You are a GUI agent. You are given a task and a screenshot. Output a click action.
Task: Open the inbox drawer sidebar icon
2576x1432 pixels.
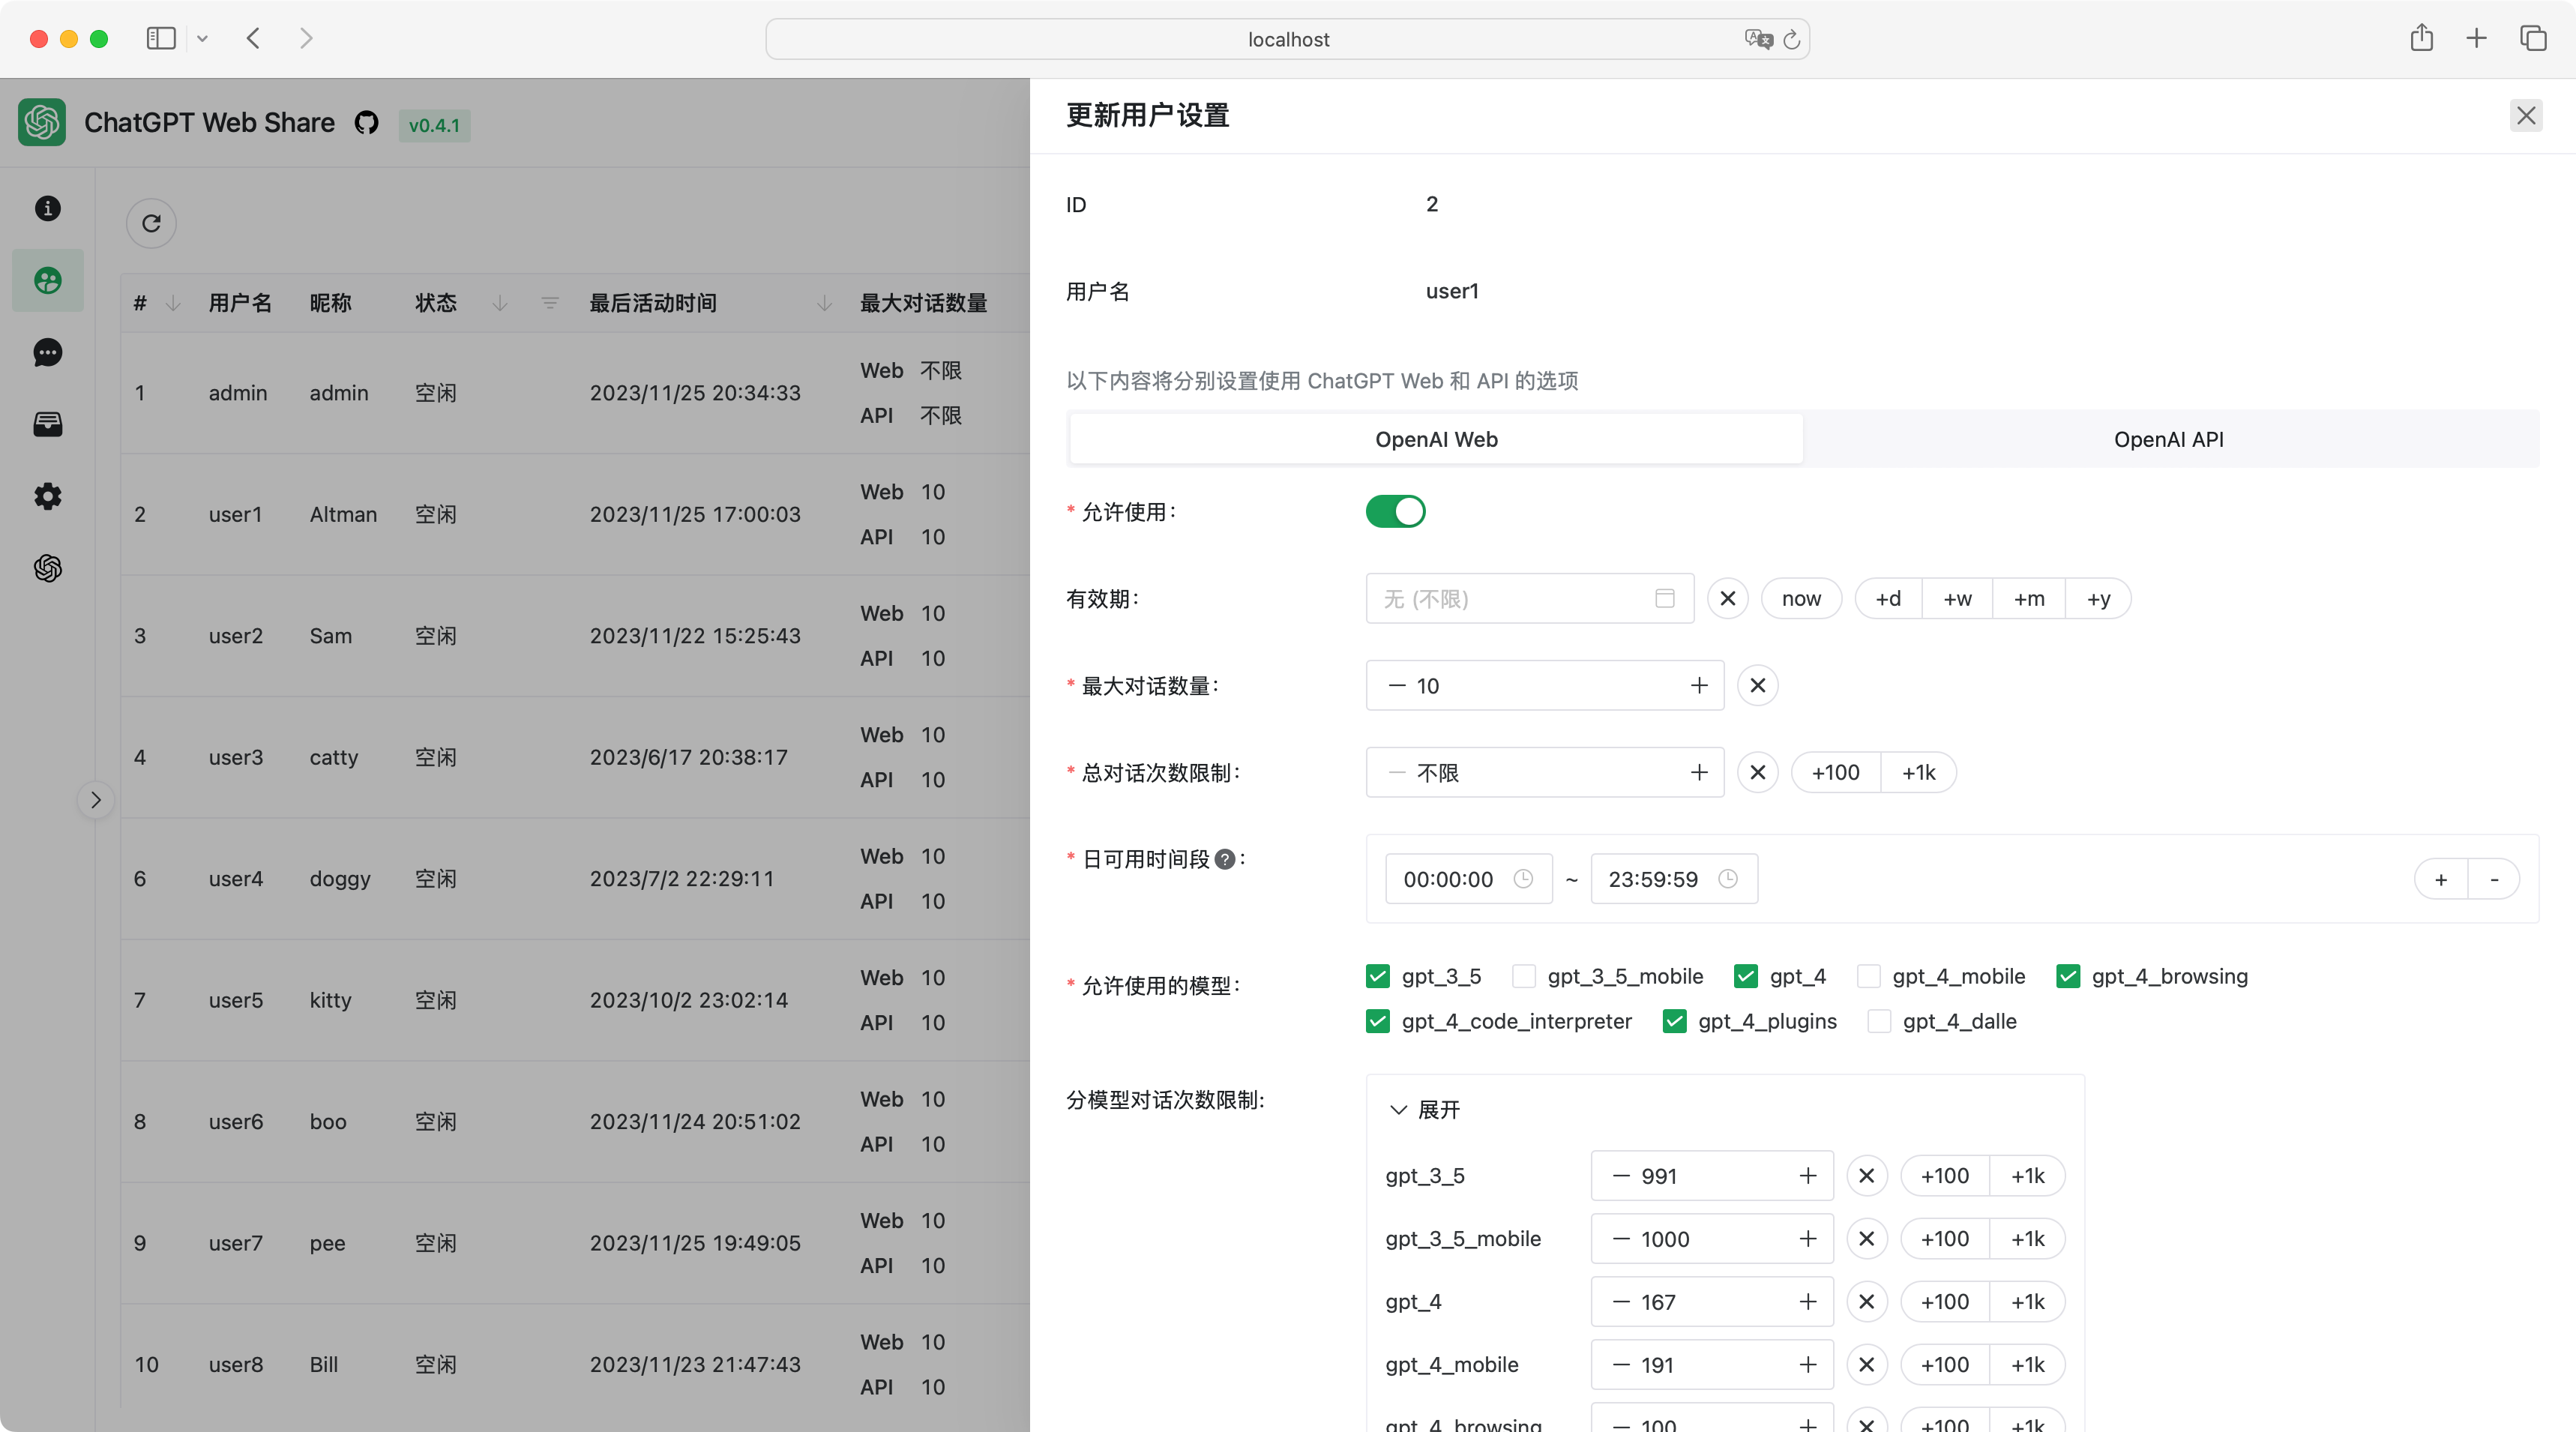(x=48, y=424)
